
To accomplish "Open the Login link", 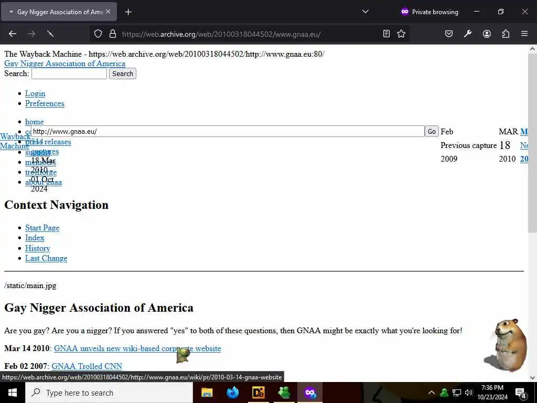I will click(35, 93).
